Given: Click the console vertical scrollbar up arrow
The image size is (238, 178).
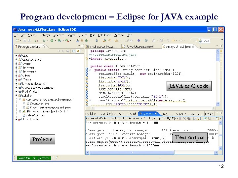Looking at the screenshot, I should [x=220, y=123].
